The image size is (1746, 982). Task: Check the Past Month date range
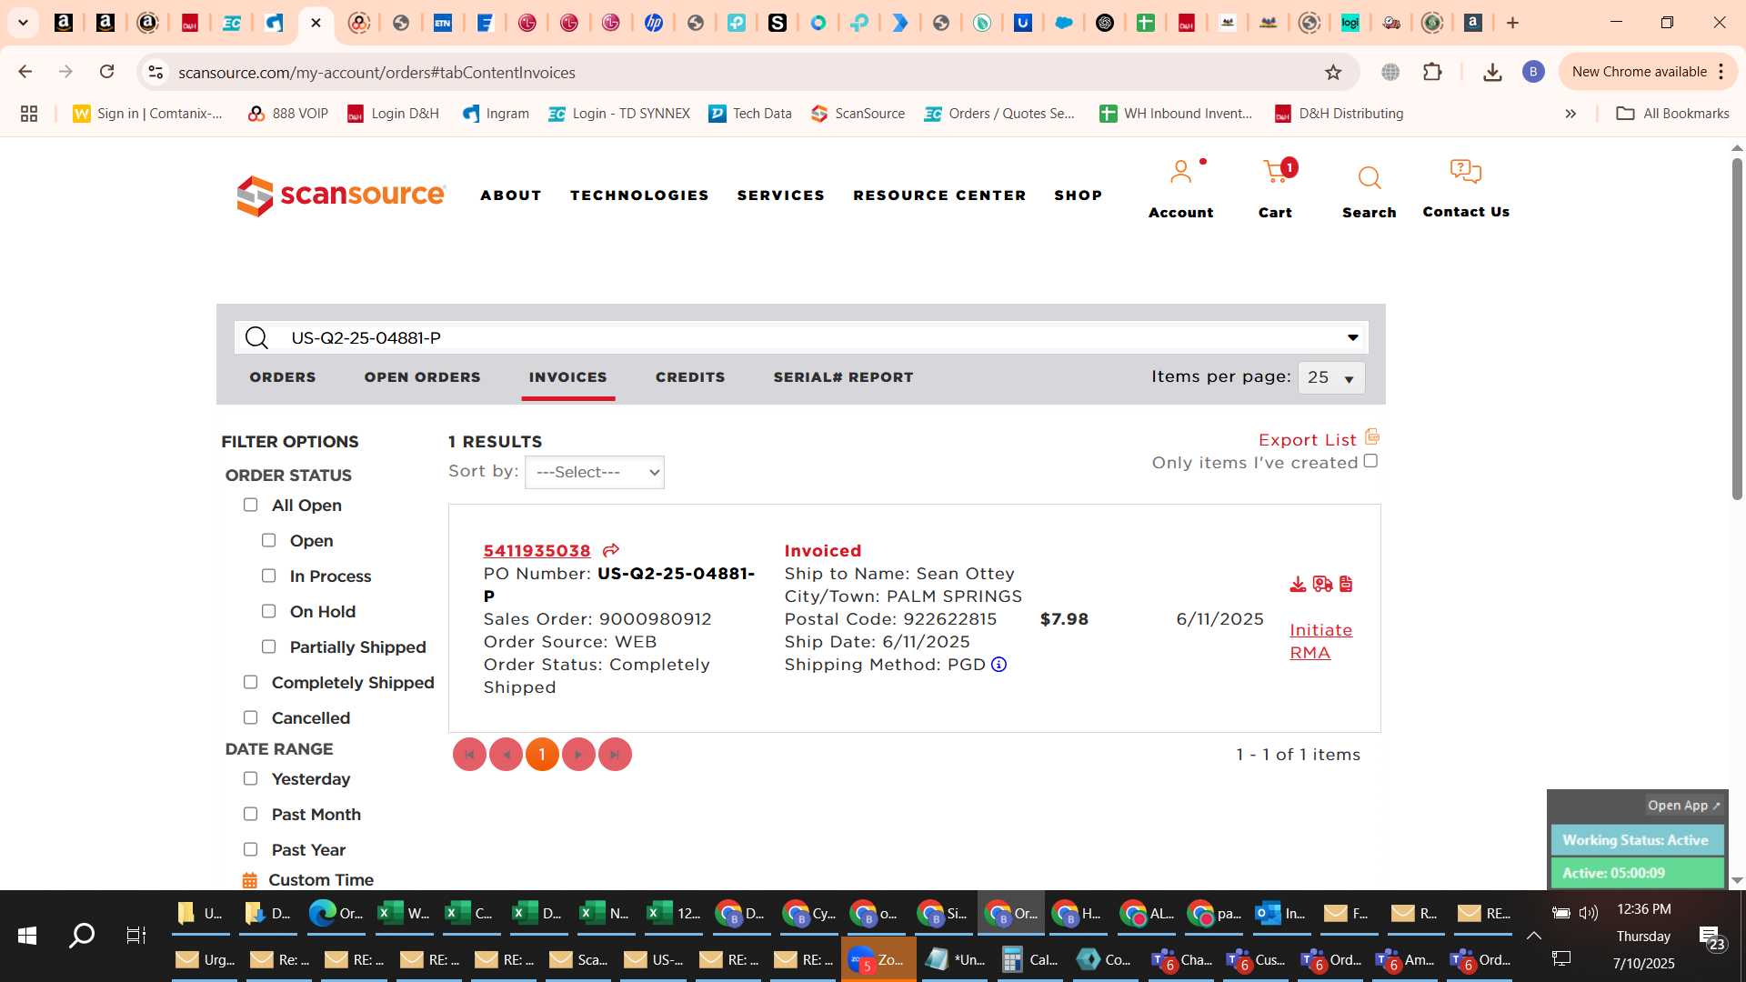click(x=250, y=814)
